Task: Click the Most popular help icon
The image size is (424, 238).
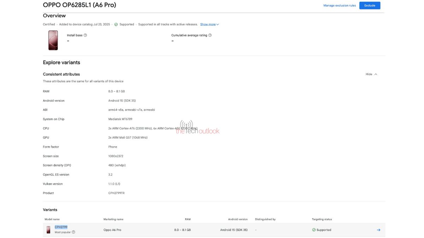Action: coord(73,232)
